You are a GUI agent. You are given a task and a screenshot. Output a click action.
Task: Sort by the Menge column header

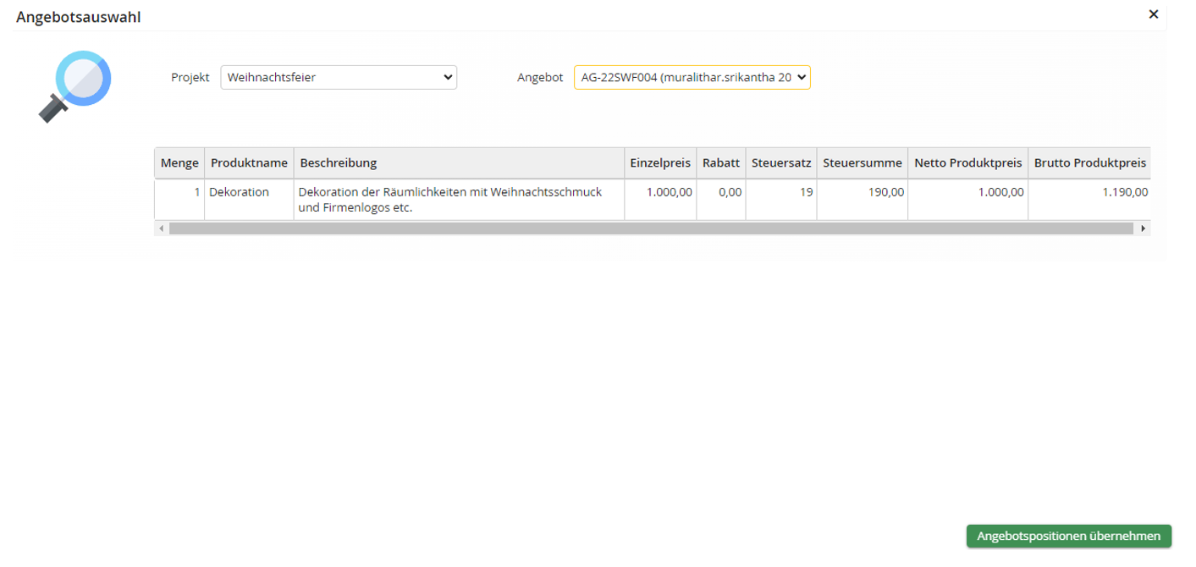(179, 162)
